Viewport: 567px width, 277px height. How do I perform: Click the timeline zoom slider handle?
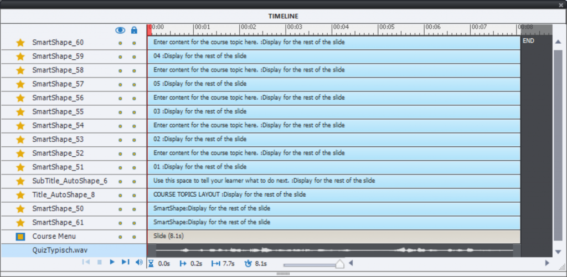point(339,264)
